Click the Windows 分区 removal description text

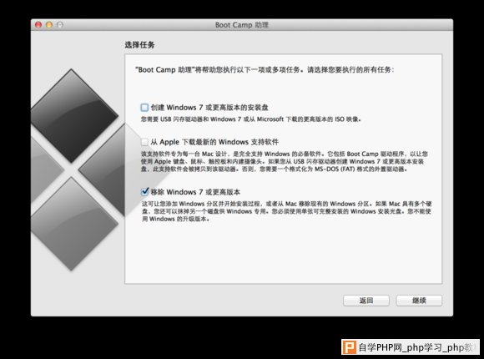tap(286, 211)
